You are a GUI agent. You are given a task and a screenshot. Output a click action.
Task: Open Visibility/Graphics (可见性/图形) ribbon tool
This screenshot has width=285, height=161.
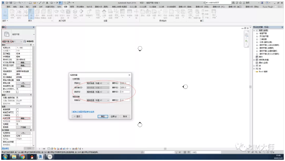19,13
